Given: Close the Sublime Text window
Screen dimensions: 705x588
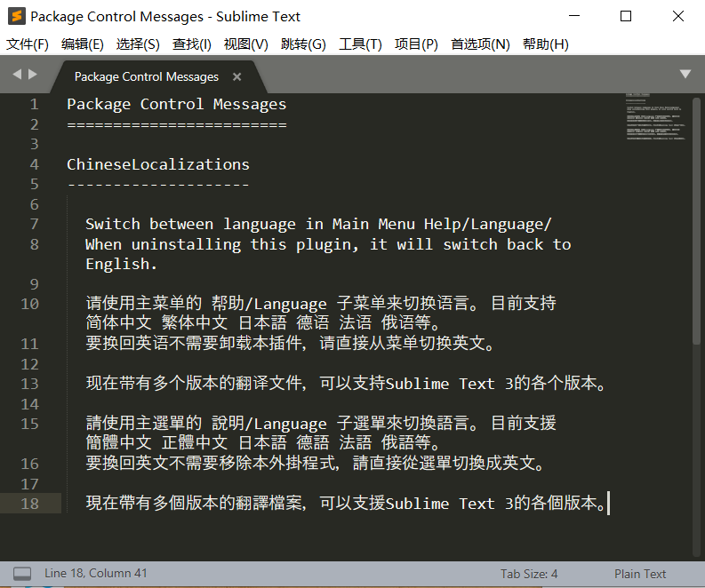Looking at the screenshot, I should point(678,16).
